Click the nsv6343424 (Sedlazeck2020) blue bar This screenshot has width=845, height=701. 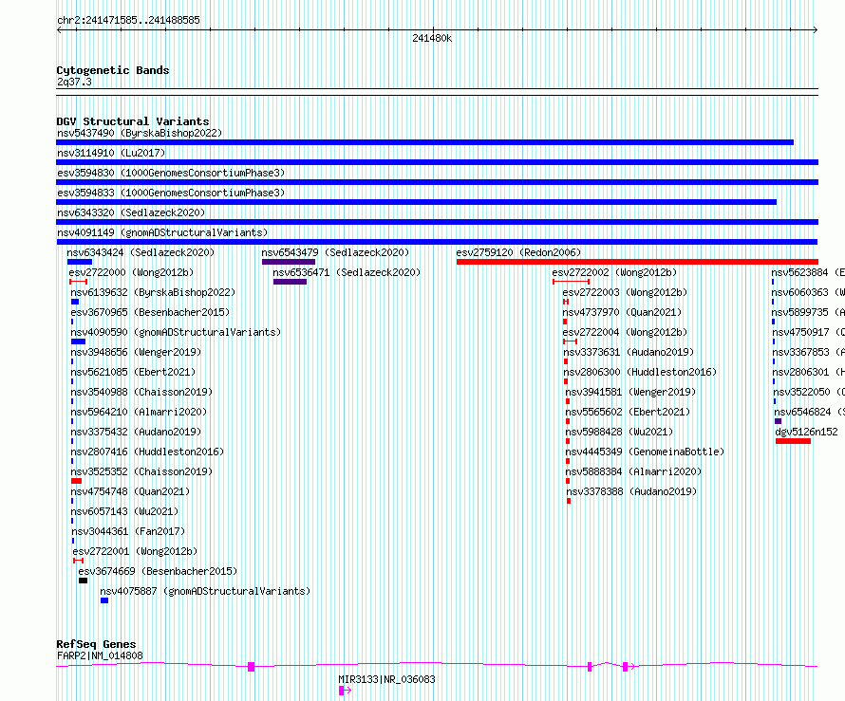point(80,262)
